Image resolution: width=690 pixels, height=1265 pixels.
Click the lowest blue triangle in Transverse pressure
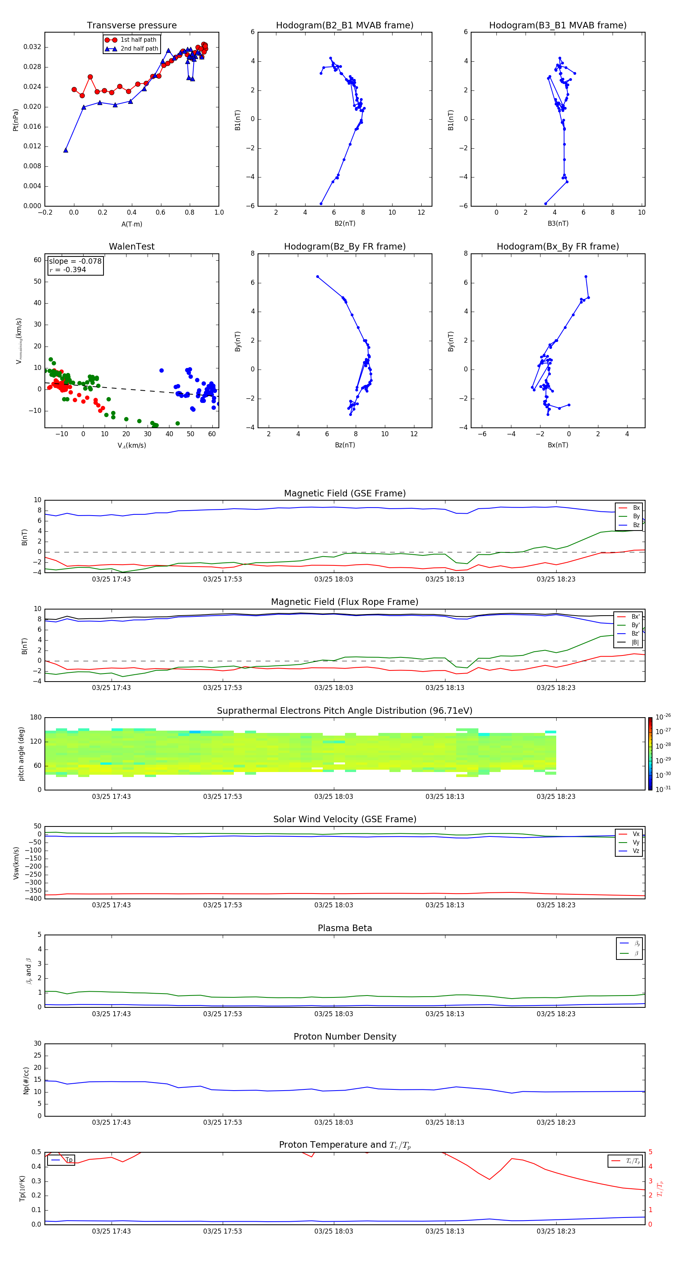pyautogui.click(x=66, y=150)
